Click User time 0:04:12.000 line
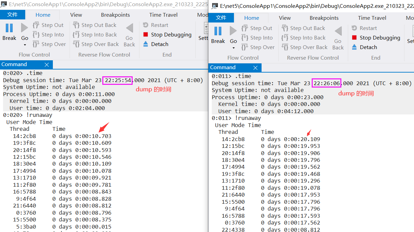414x232 pixels. coord(266,111)
